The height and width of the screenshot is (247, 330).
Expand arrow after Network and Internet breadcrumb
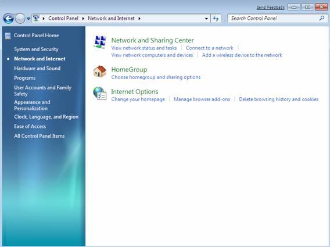139,19
